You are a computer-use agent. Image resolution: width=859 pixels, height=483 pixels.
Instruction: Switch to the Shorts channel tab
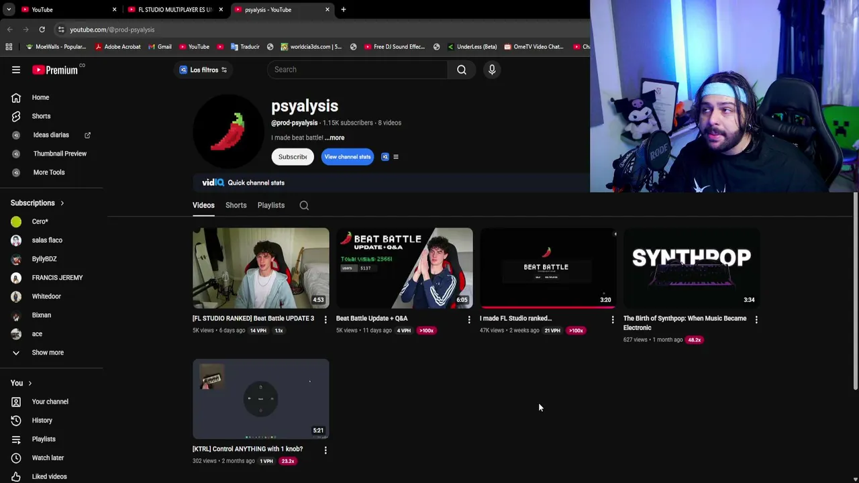tap(236, 205)
